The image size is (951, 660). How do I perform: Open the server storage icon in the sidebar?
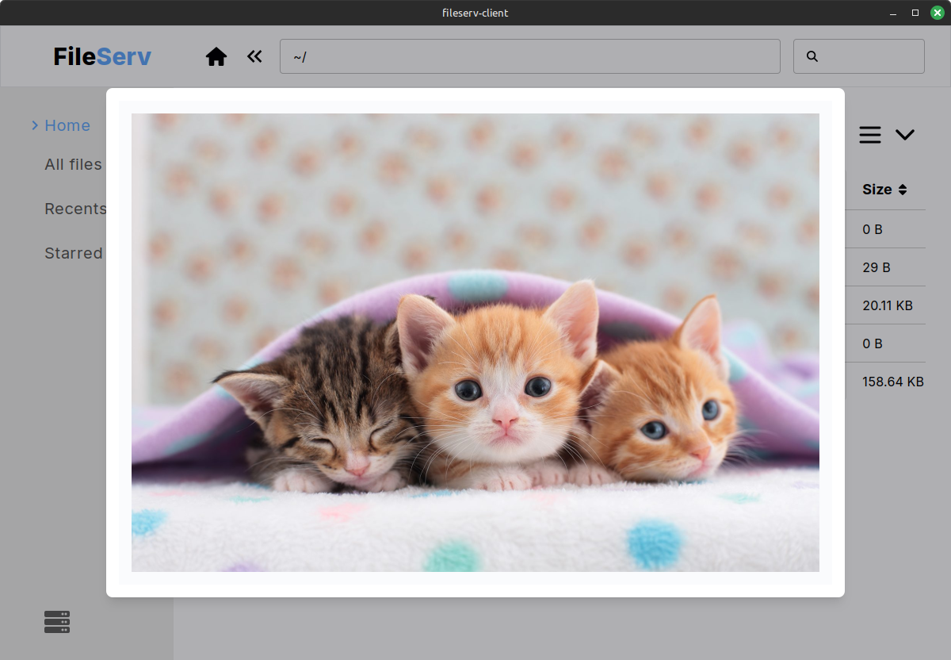(57, 622)
